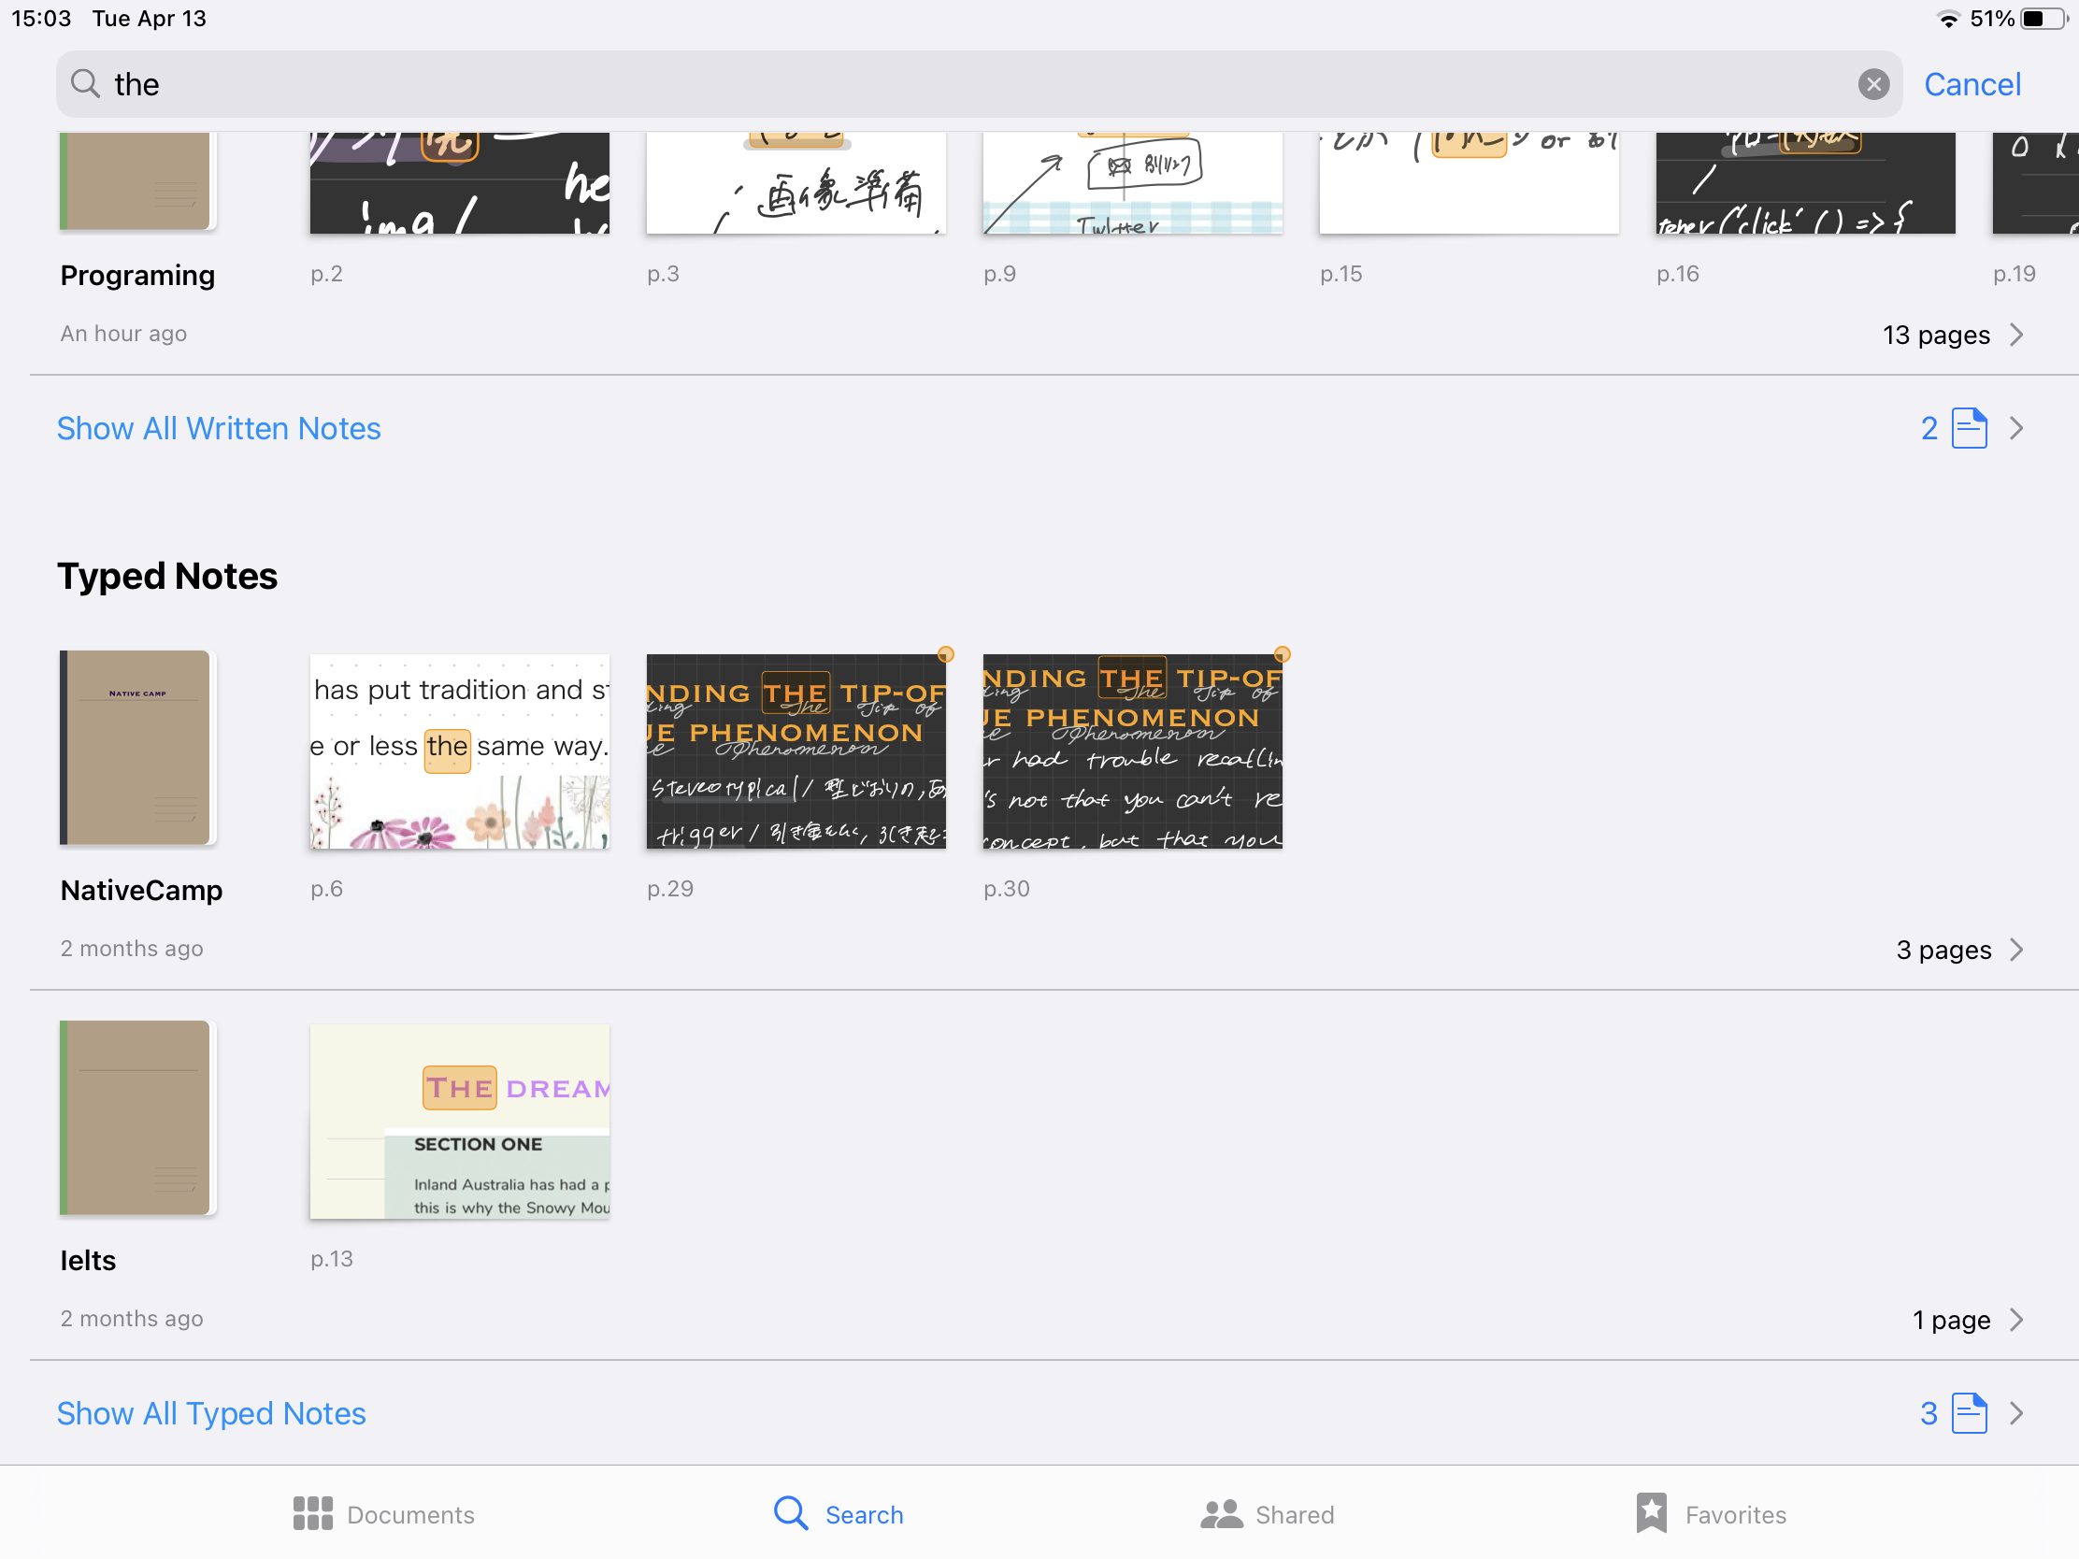This screenshot has height=1559, width=2079.
Task: Click the search input field
Action: pos(939,84)
